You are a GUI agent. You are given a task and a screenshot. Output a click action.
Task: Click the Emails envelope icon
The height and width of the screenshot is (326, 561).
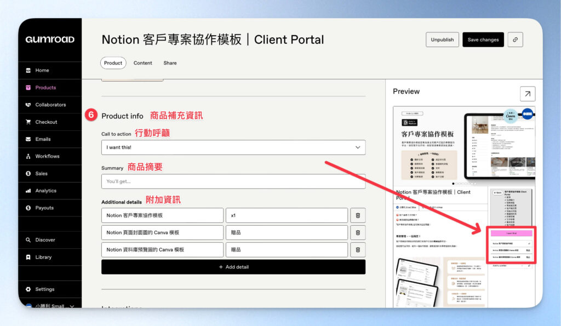(x=28, y=139)
